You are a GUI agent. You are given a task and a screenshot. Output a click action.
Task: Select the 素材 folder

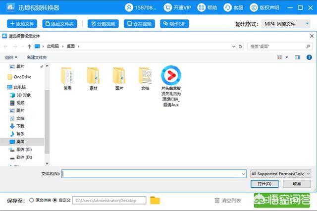[x=94, y=79]
